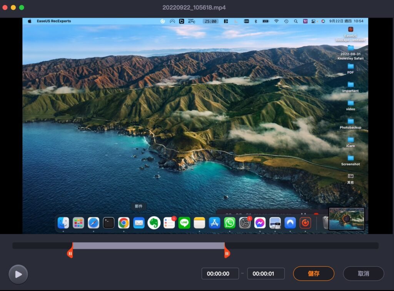The image size is (394, 291).
Task: Click the Spotlight search magnifier icon
Action: pos(296,21)
